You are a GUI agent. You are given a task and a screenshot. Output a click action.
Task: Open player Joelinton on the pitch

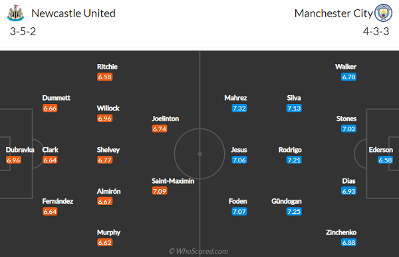click(165, 119)
